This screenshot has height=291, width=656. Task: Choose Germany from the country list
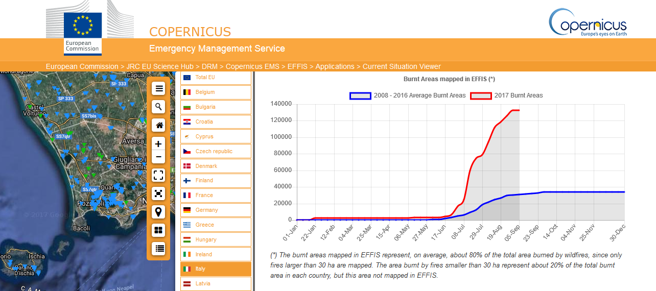(216, 210)
